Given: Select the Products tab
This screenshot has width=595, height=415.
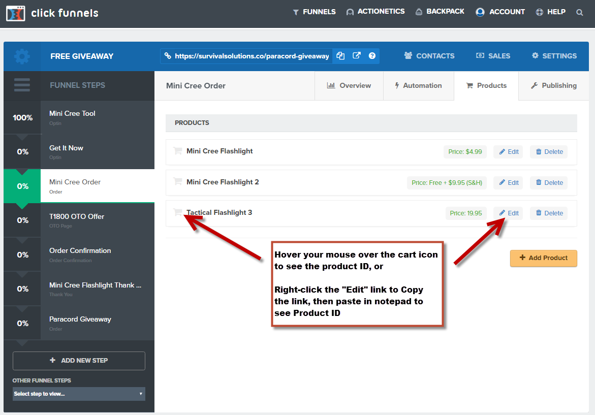Looking at the screenshot, I should click(486, 86).
